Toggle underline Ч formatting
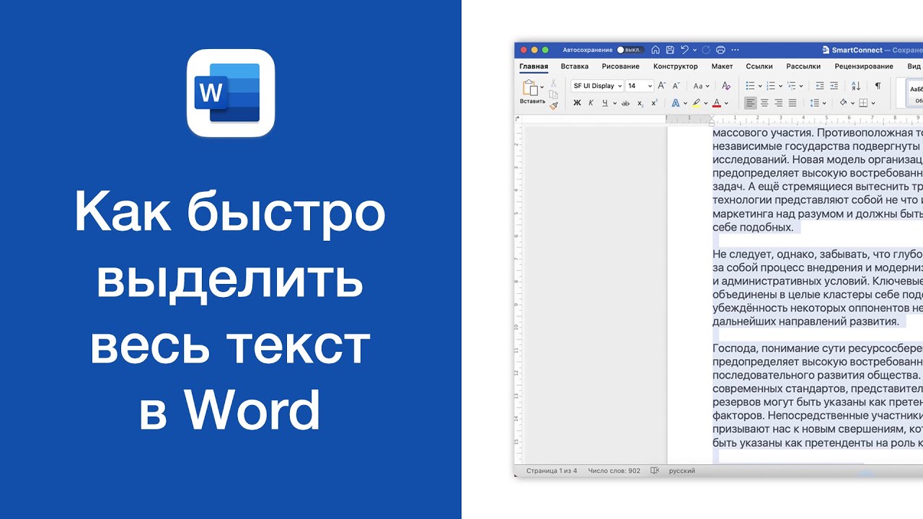The width and height of the screenshot is (923, 519). click(x=605, y=103)
